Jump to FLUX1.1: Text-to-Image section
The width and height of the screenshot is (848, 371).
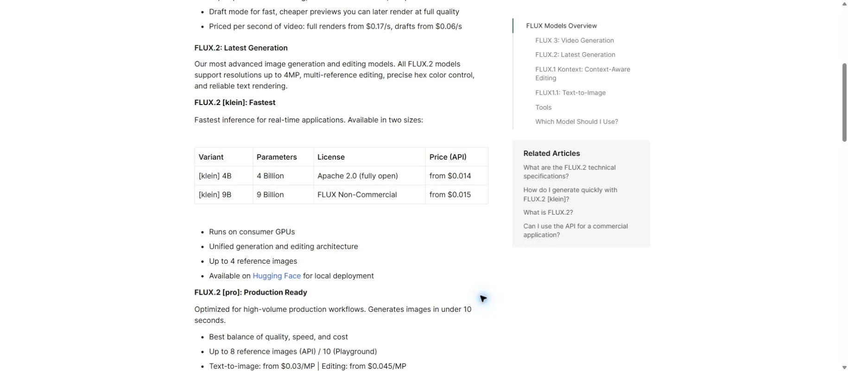point(570,93)
